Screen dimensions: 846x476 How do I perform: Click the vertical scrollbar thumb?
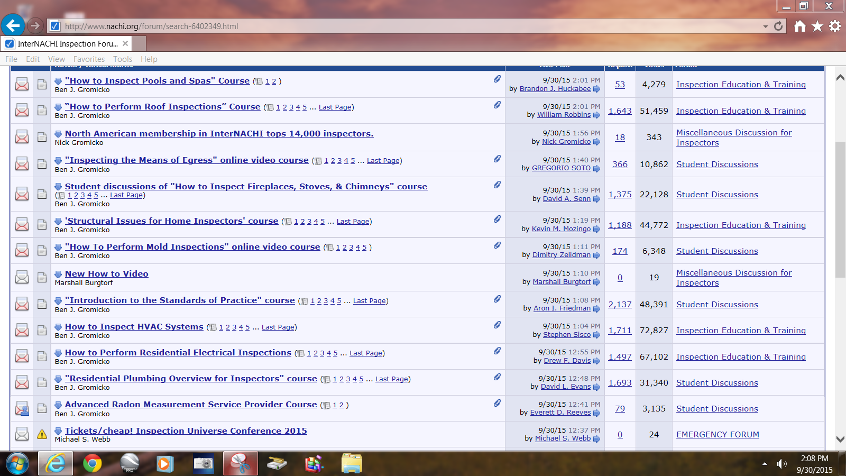pyautogui.click(x=840, y=209)
